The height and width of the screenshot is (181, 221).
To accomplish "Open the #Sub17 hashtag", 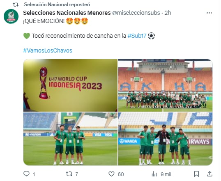I will (x=137, y=36).
